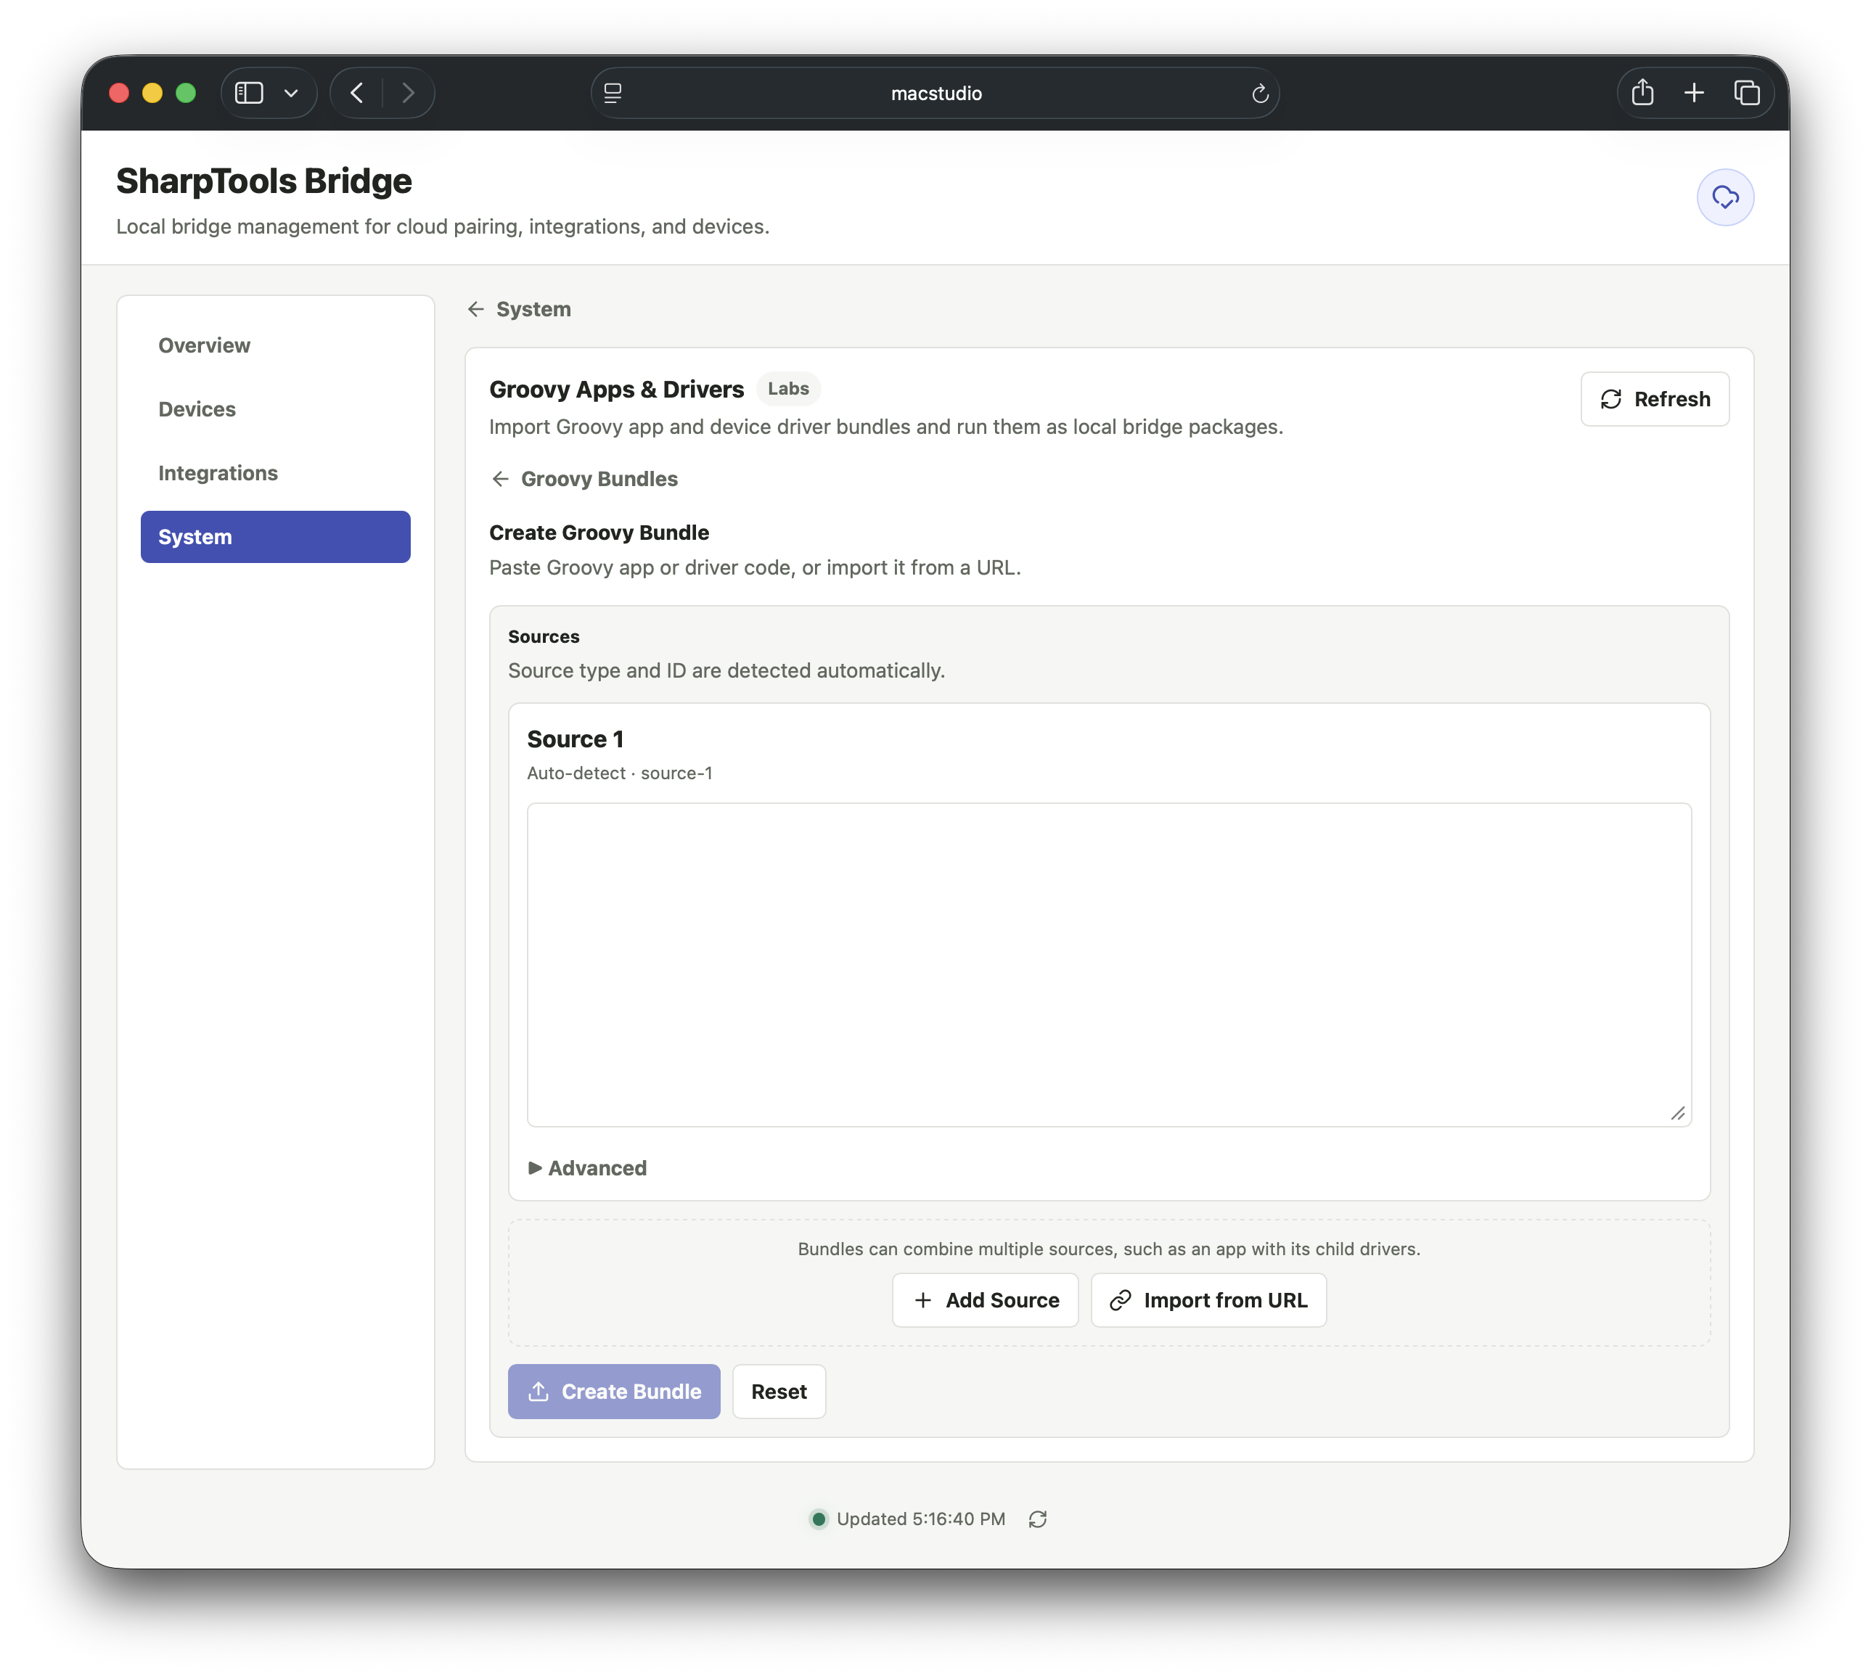Grab the text area resize handle

[x=1677, y=1113]
